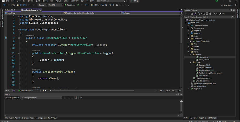The height and width of the screenshot is (122, 240).
Task: Open the Build menu
Action: 38,1
